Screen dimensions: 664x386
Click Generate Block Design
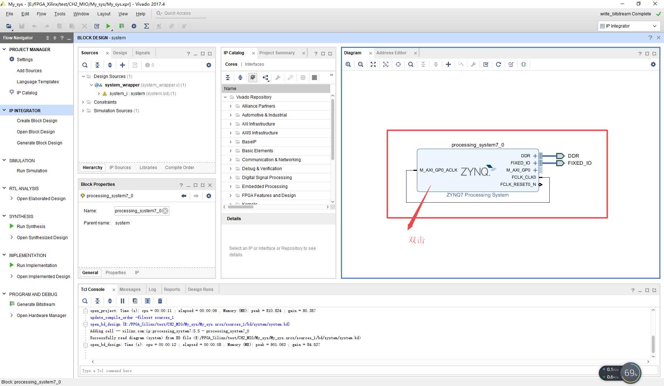coord(39,143)
